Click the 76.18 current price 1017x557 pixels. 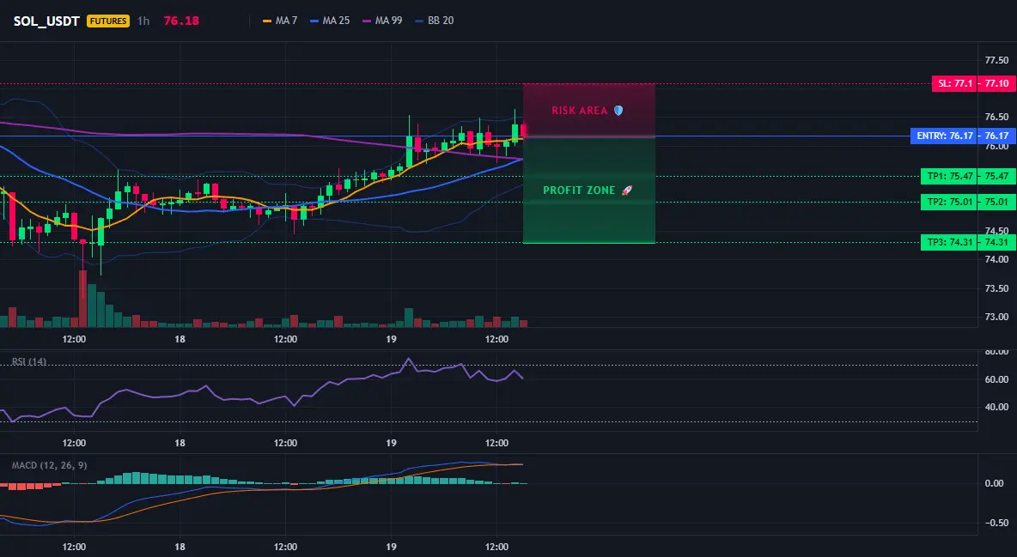(181, 21)
